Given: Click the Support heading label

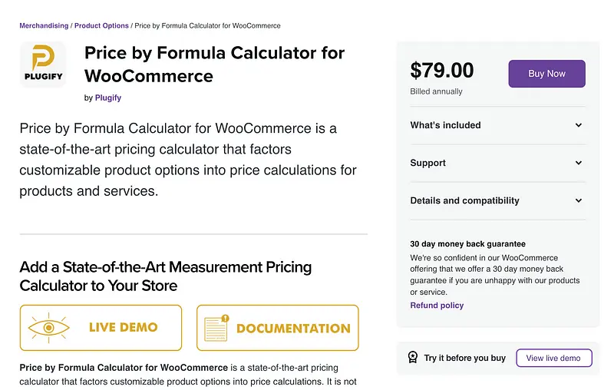Looking at the screenshot, I should (x=427, y=163).
